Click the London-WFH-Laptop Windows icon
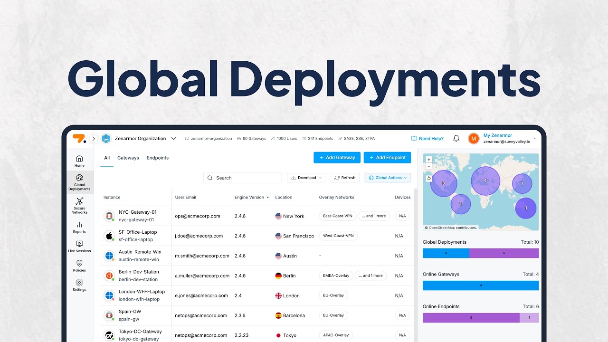The height and width of the screenshot is (342, 608). [x=109, y=296]
